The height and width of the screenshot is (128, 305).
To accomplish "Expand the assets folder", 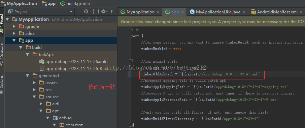I will pos(34,83).
